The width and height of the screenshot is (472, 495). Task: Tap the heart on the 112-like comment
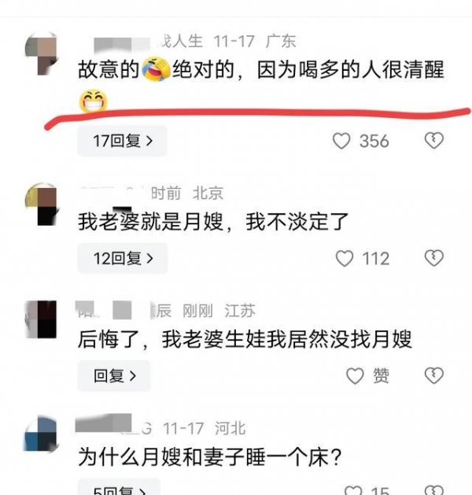(x=345, y=258)
